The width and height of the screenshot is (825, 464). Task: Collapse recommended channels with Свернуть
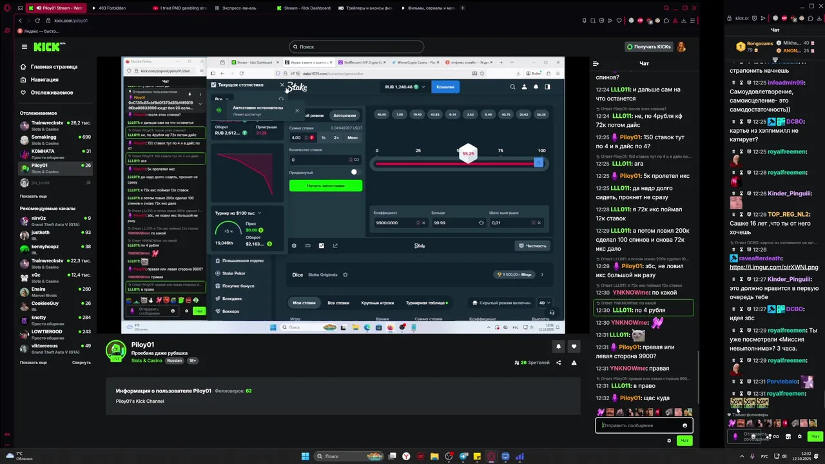coord(81,362)
